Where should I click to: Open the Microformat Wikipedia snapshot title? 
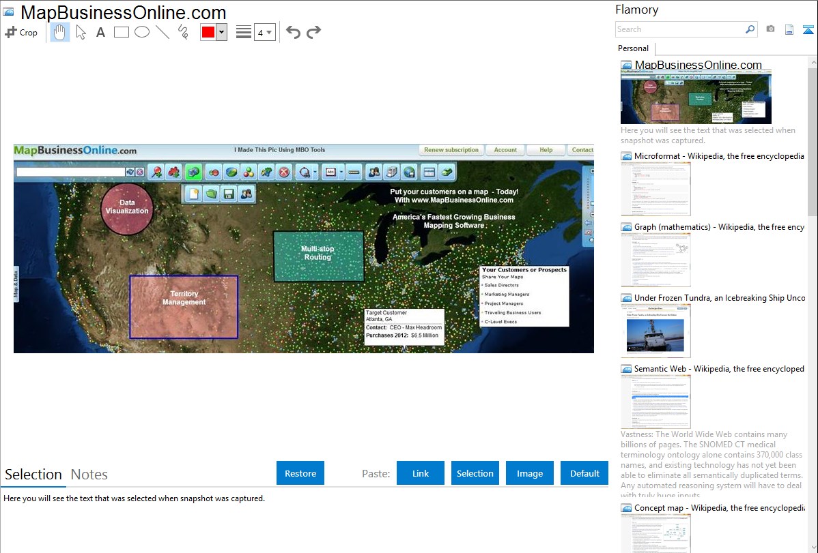[x=720, y=156]
